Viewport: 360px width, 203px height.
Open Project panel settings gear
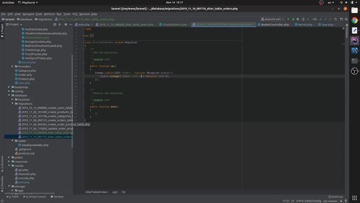coord(66,24)
